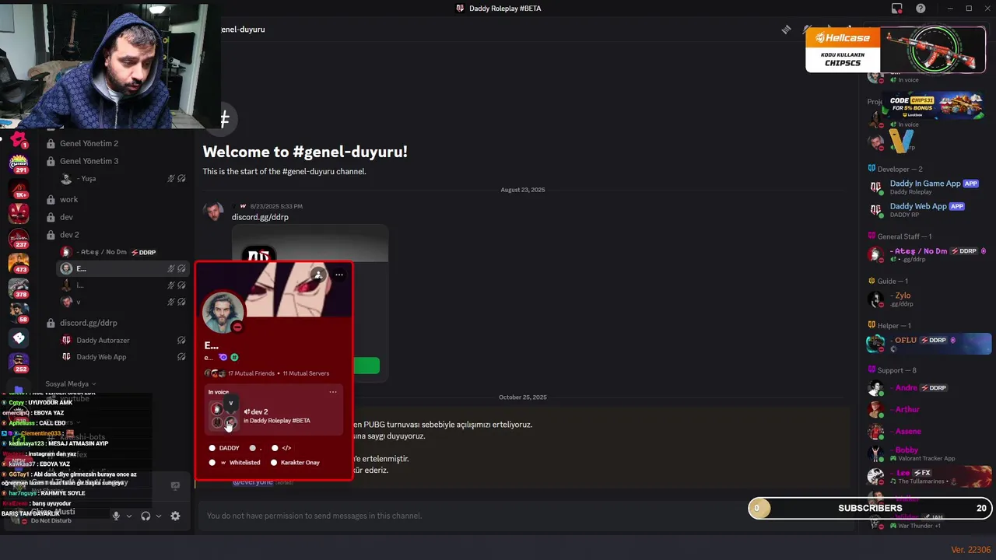Expand headphones output options arrow
Viewport: 996px width, 560px height.
[x=159, y=516]
